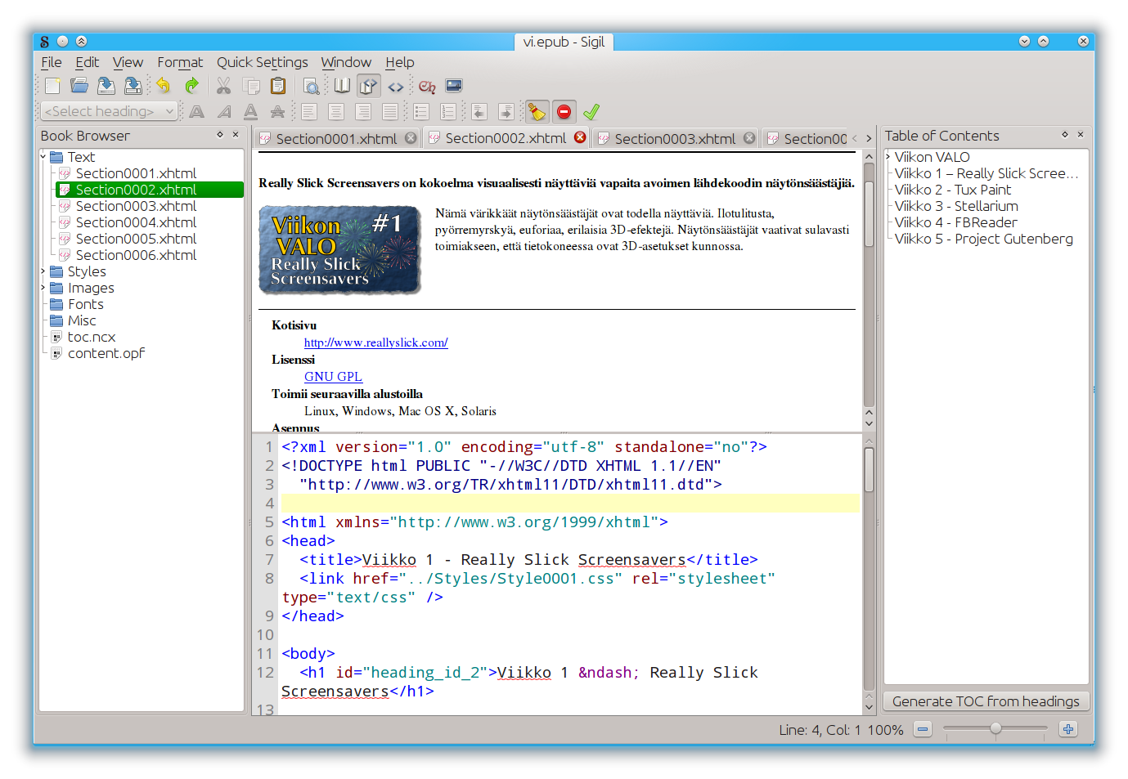Open the Quick Settings menu
The image size is (1128, 779).
[x=263, y=62]
